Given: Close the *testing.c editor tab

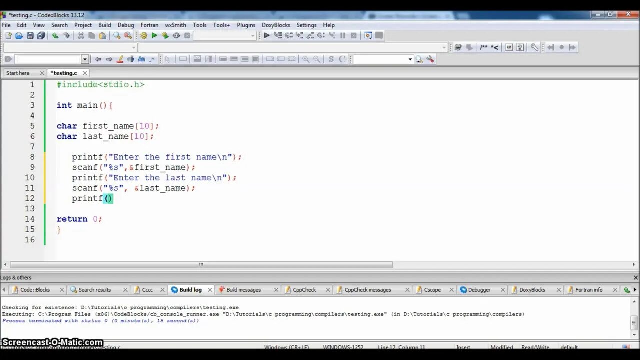Looking at the screenshot, I should coord(86,73).
